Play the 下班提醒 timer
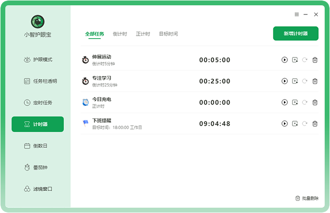The image size is (330, 213). coord(284,124)
